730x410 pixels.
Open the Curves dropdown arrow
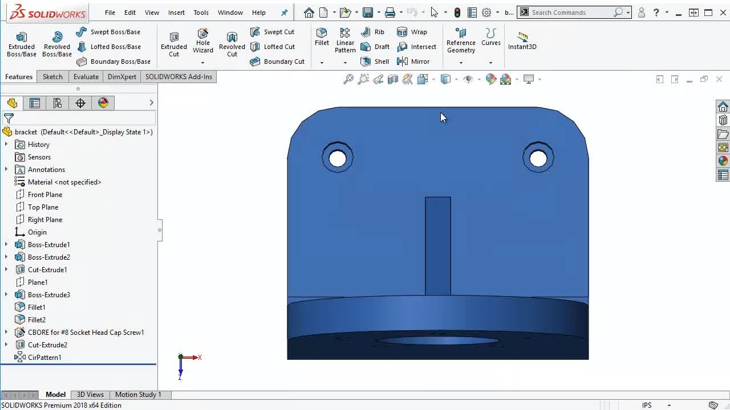coord(490,63)
